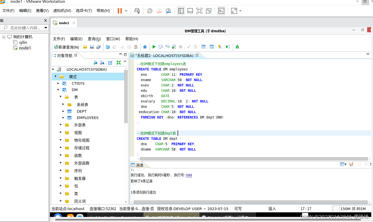Select the 无标题2 SQL editor tab
This screenshot has height=222, width=373.
click(164, 55)
